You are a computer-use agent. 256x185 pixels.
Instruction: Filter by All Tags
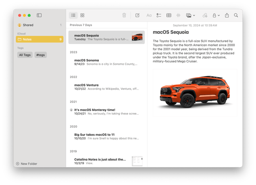click(25, 55)
